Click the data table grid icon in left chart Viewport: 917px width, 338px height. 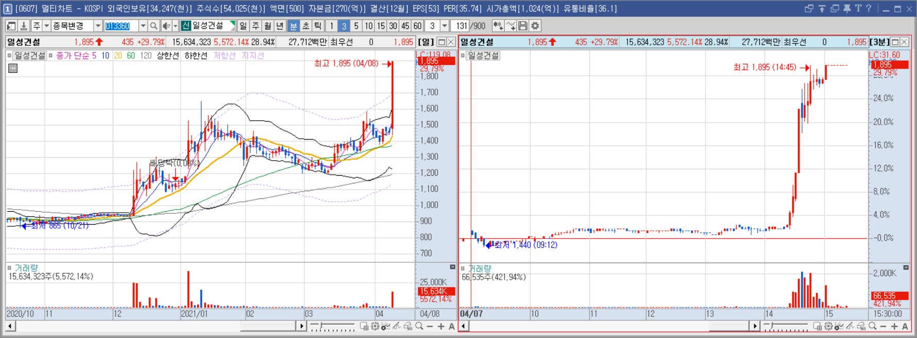pyautogui.click(x=13, y=68)
